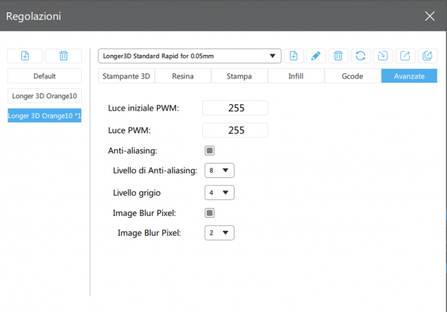
Task: Click the pencil edit profile icon
Action: point(316,56)
